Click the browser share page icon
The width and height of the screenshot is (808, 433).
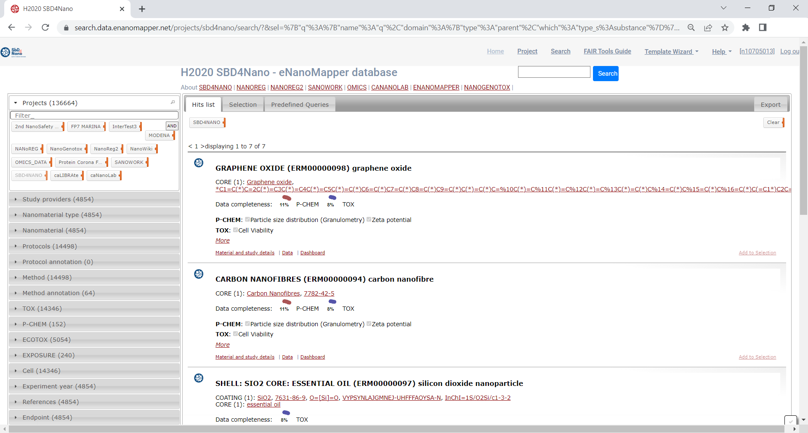pos(708,28)
